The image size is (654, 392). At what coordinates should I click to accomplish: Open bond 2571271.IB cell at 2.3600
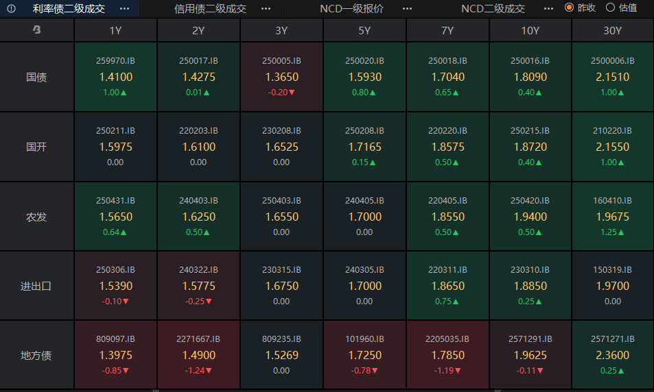[x=613, y=356]
